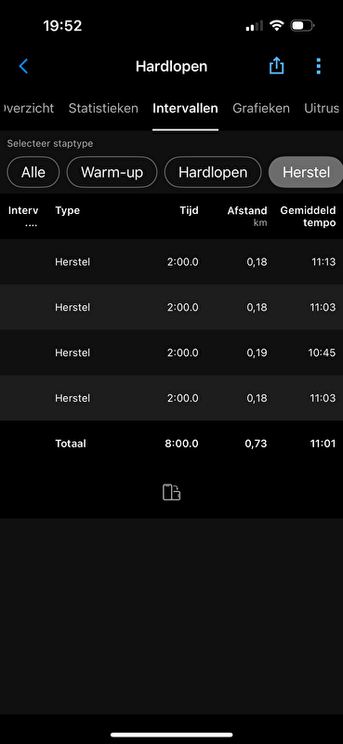Select the Hardlopen step type filter
This screenshot has width=343, height=744.
(213, 172)
